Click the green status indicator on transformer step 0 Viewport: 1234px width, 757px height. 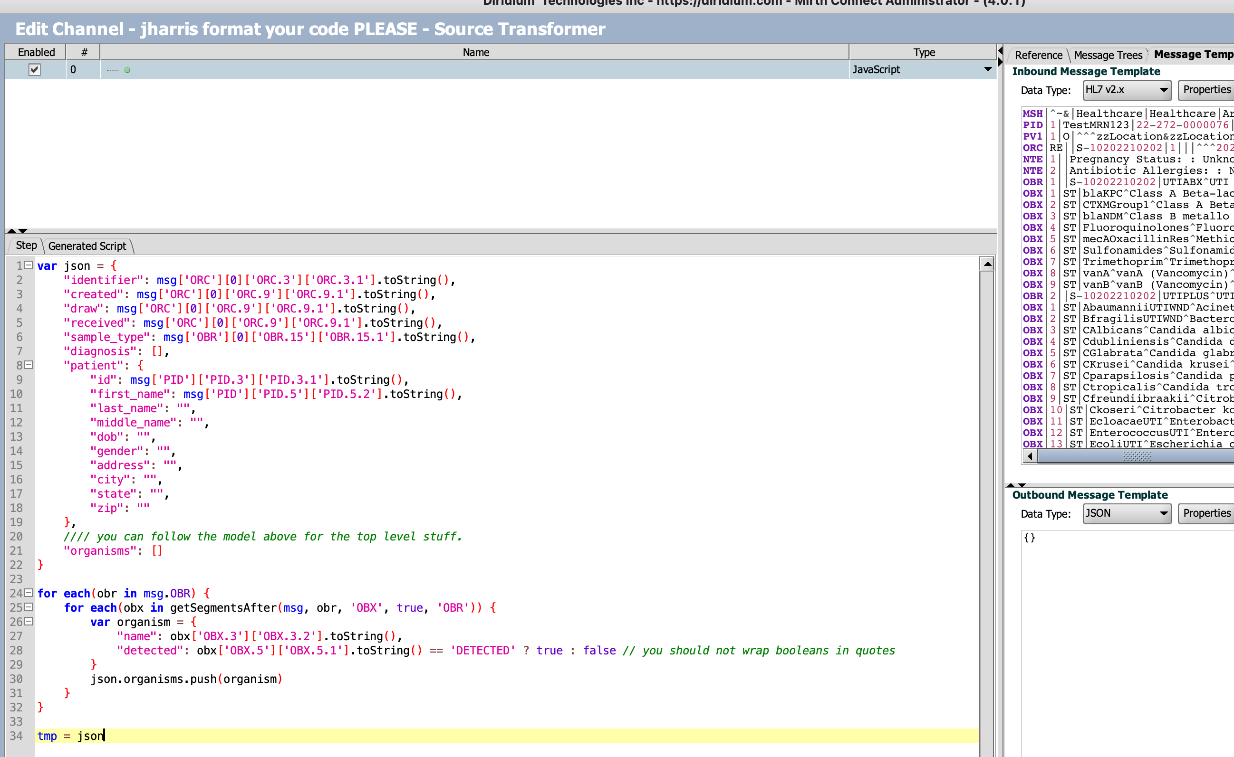(x=128, y=70)
